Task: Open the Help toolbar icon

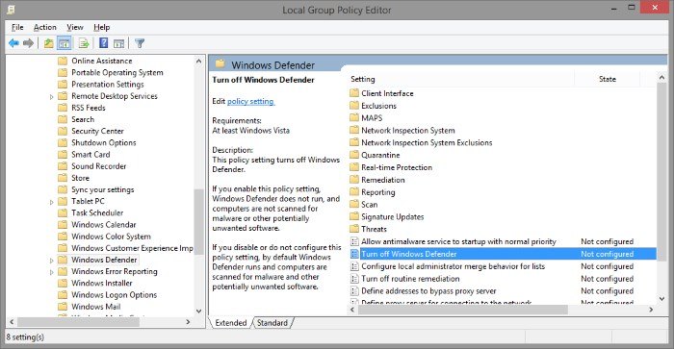Action: point(104,43)
